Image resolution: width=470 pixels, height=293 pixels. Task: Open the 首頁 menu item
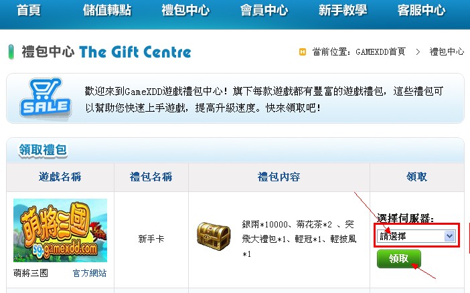pos(29,11)
